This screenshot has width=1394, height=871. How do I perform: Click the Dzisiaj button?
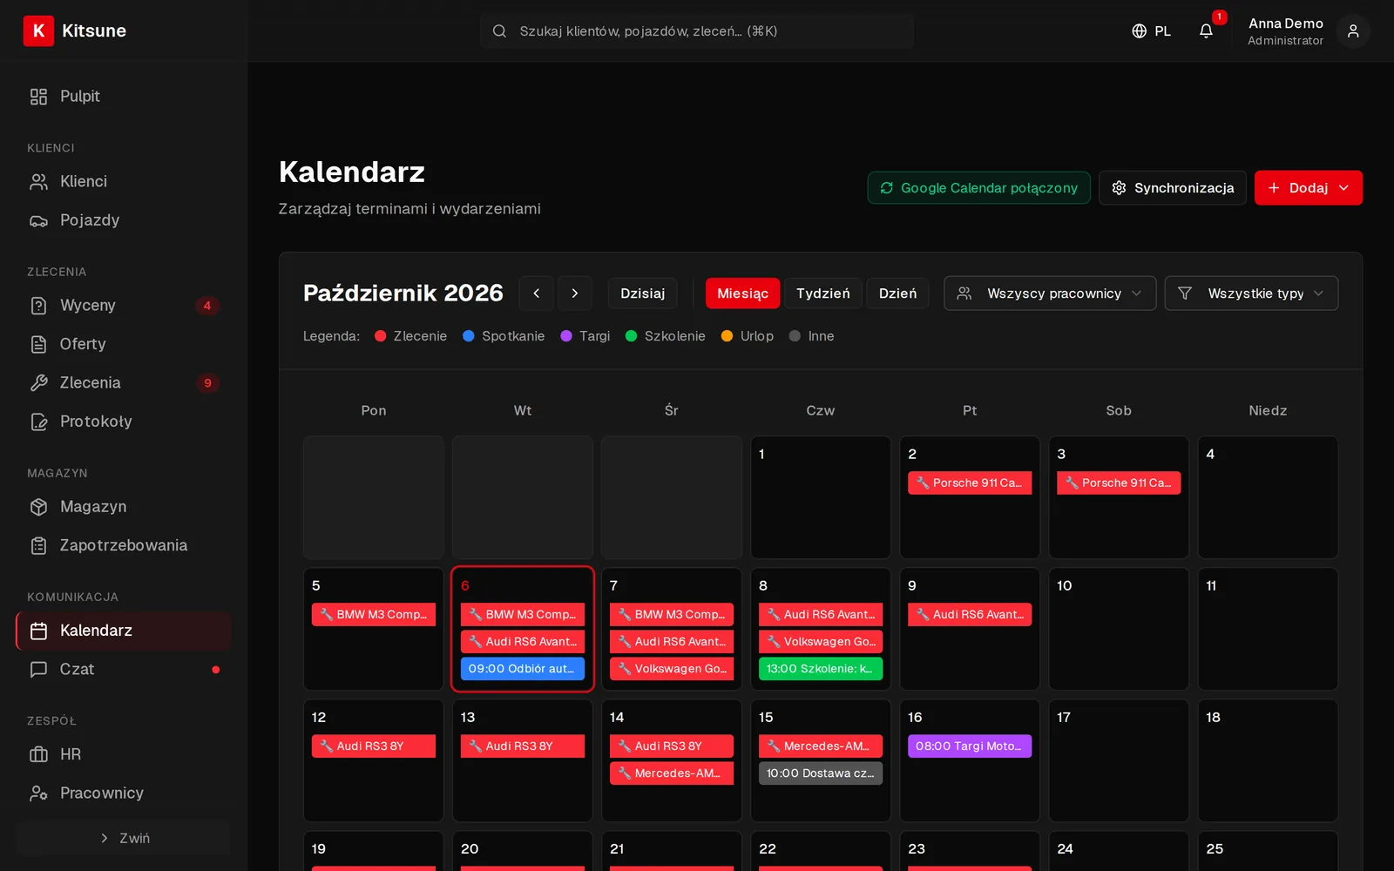click(x=643, y=294)
